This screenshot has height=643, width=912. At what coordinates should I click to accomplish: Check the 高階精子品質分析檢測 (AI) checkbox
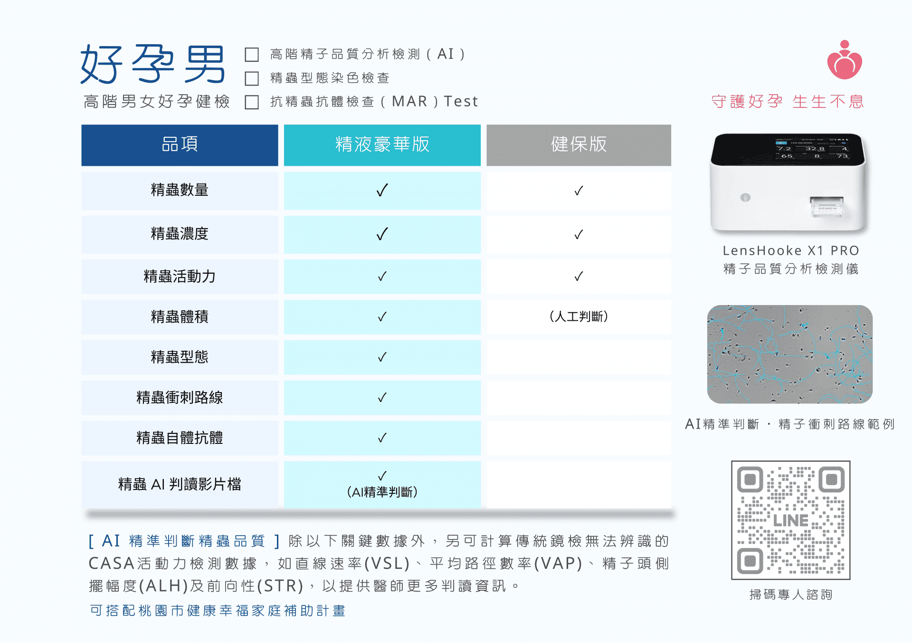(x=252, y=55)
